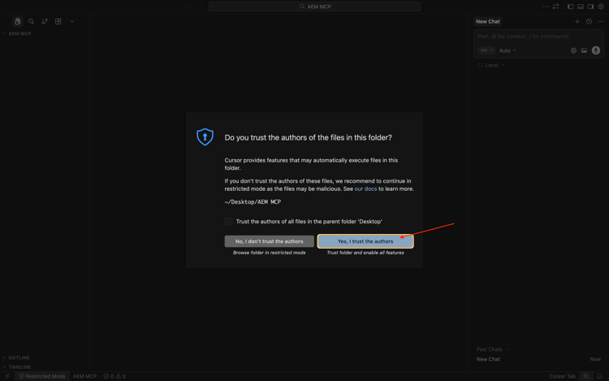Open the Source Control view
This screenshot has width=609, height=381.
click(45, 21)
